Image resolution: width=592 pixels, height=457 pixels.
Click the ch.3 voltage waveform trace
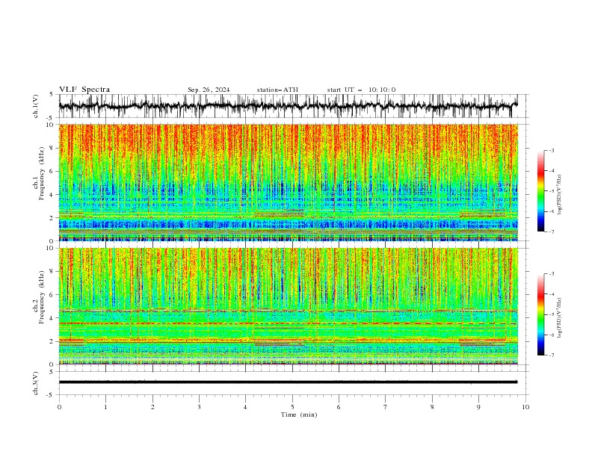(289, 382)
